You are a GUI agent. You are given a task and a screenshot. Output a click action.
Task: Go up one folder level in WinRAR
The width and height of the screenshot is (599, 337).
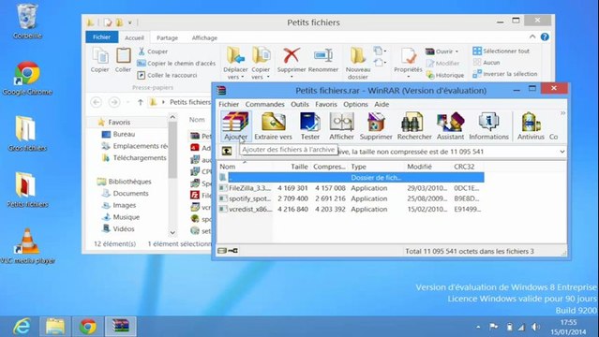tap(227, 151)
